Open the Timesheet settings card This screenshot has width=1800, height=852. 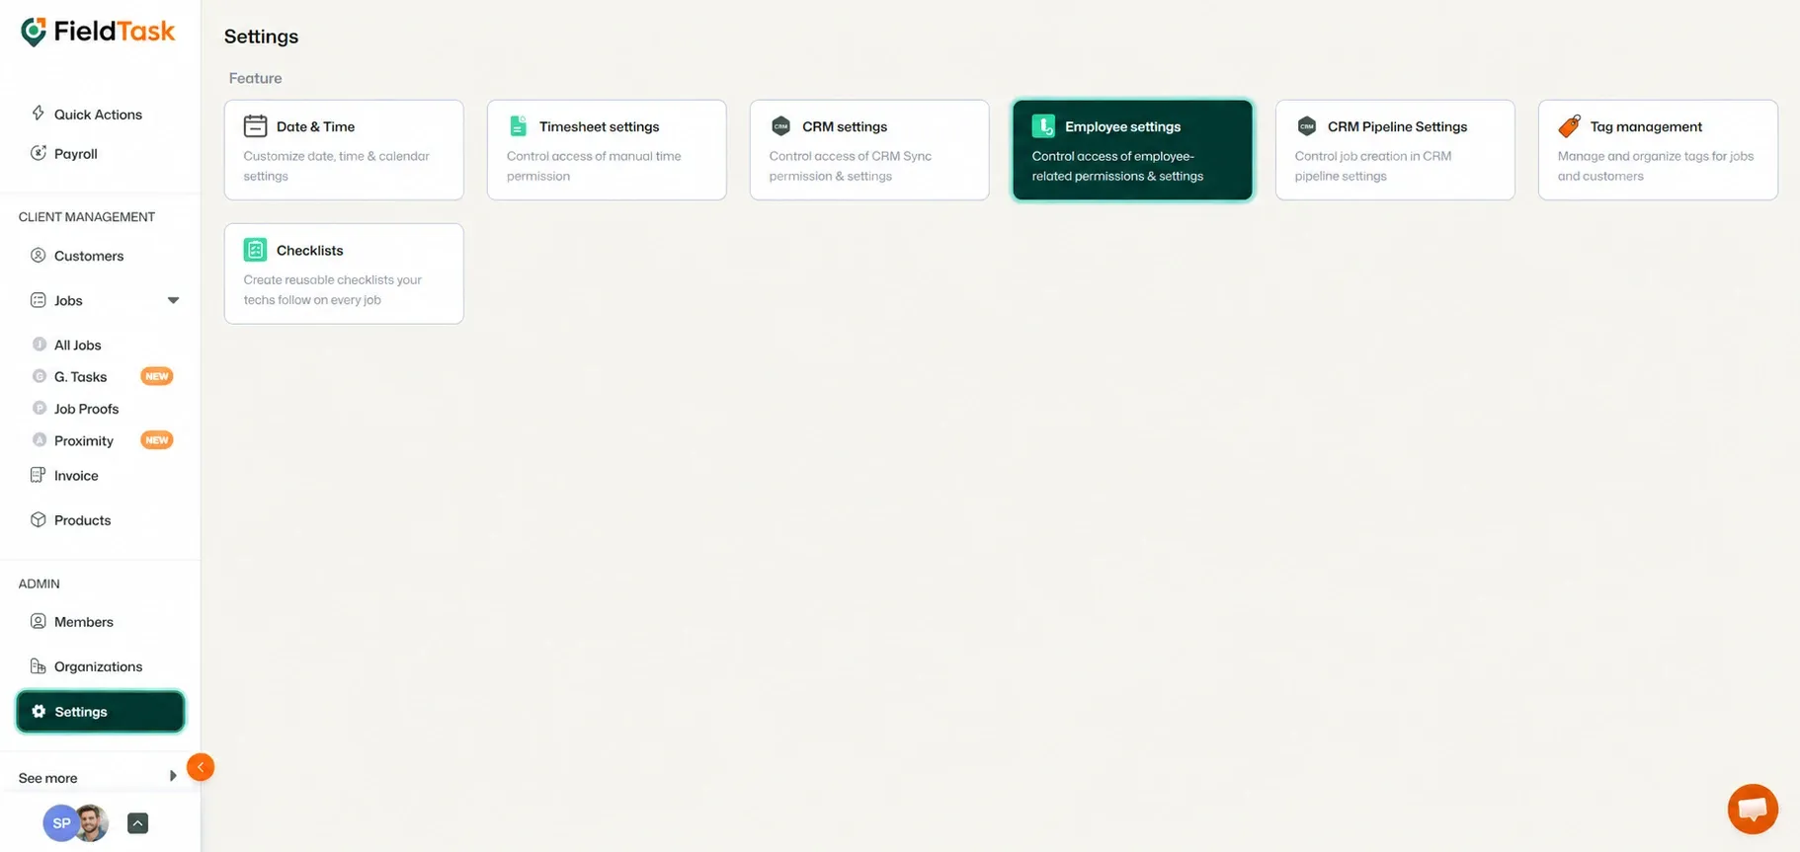(607, 150)
